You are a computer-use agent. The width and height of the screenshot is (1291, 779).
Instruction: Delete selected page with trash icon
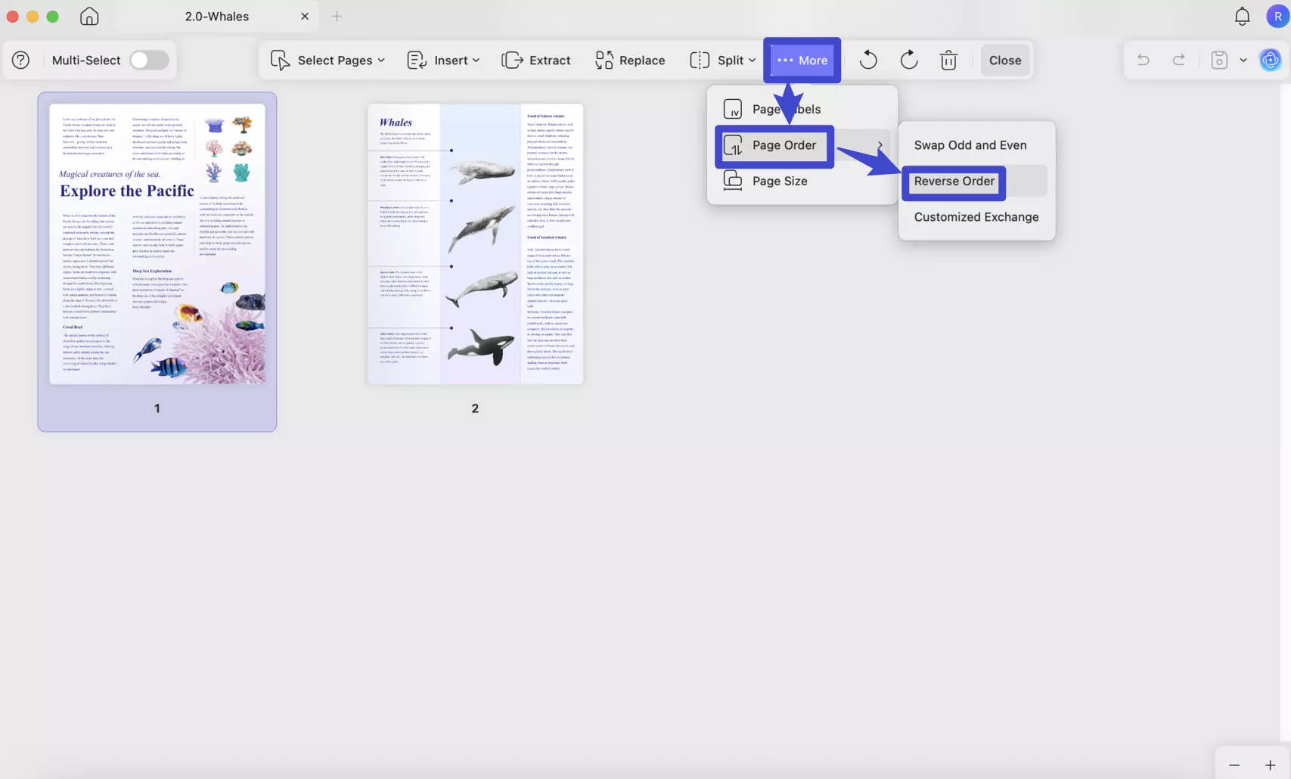[x=948, y=60]
